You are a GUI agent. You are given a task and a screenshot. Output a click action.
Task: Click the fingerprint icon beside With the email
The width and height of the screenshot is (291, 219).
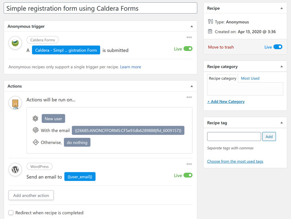pyautogui.click(x=36, y=130)
